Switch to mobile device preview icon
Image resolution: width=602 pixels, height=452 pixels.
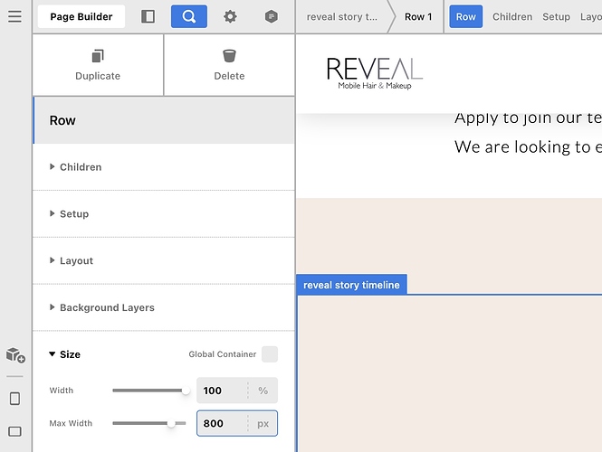[x=14, y=399]
